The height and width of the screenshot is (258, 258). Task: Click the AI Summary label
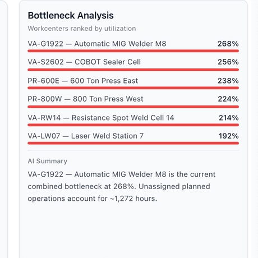click(x=48, y=161)
